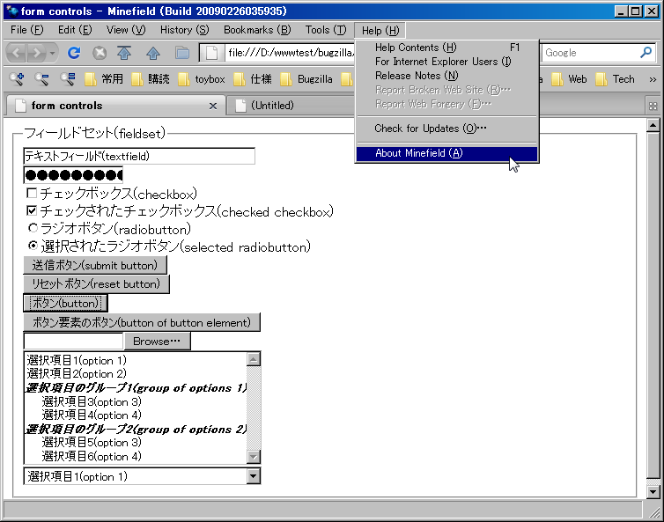
Task: Click the Google search box
Action: 590,53
